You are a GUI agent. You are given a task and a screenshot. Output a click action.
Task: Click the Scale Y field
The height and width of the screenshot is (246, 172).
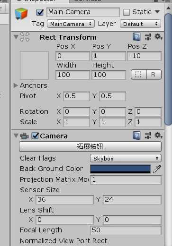[112, 122]
